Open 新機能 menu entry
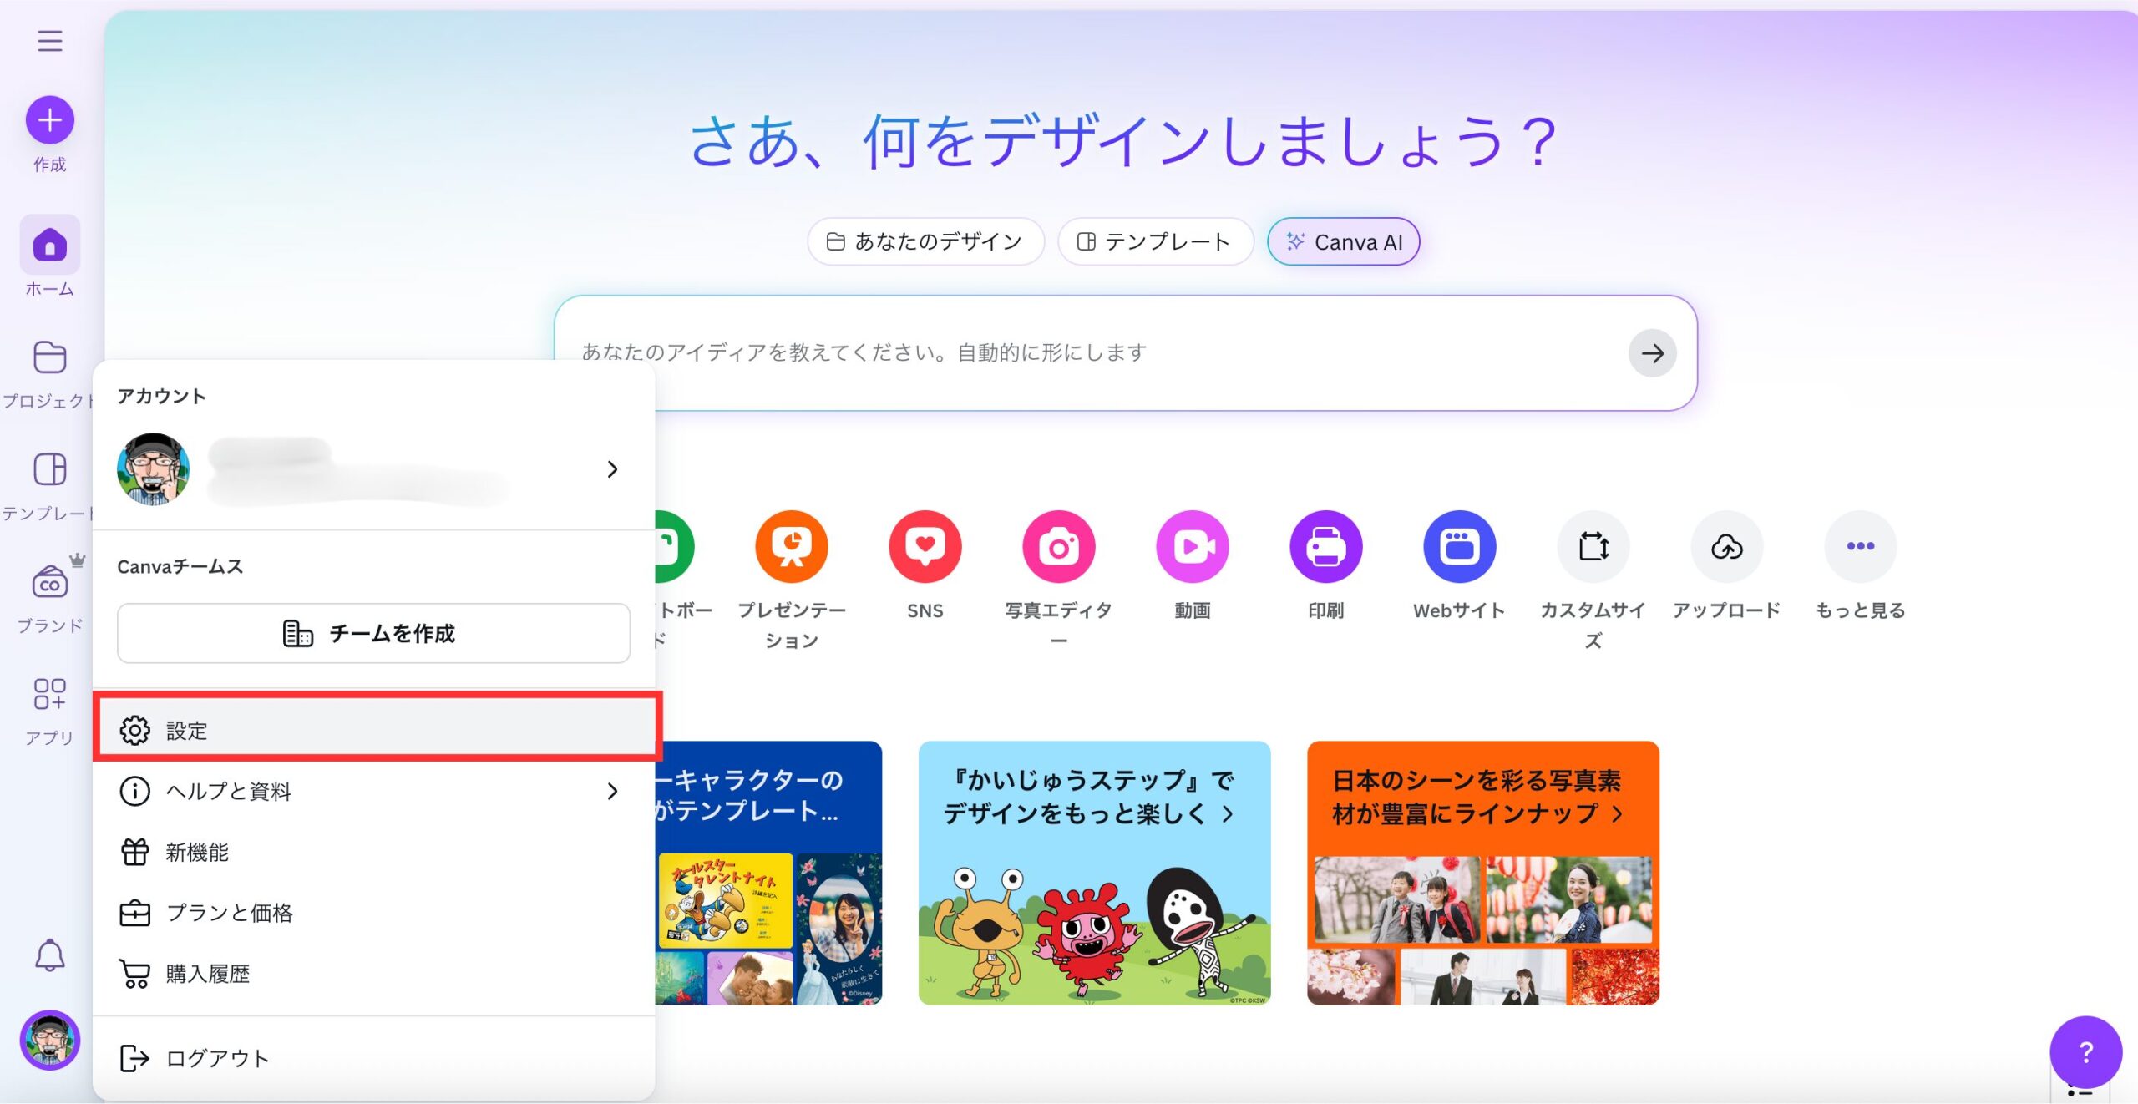 tap(373, 852)
